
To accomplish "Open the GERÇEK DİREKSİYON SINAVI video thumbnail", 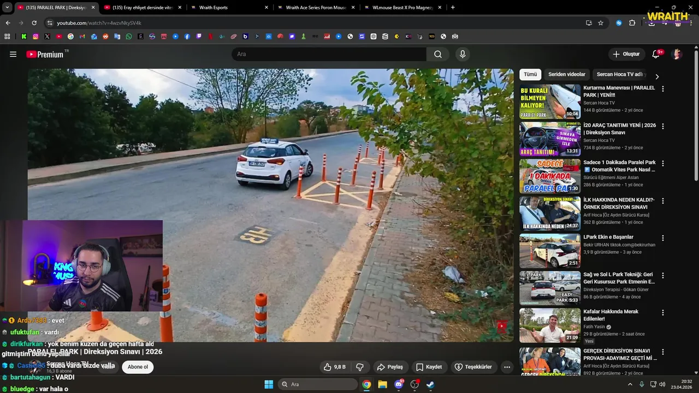I will click(550, 361).
